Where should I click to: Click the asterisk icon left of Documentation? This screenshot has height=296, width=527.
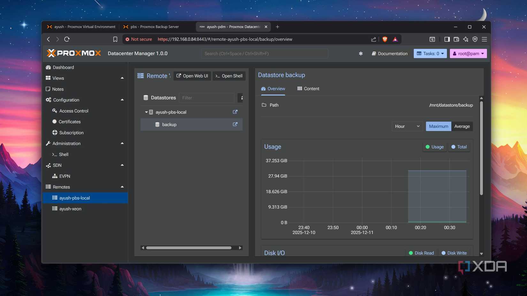tap(361, 54)
